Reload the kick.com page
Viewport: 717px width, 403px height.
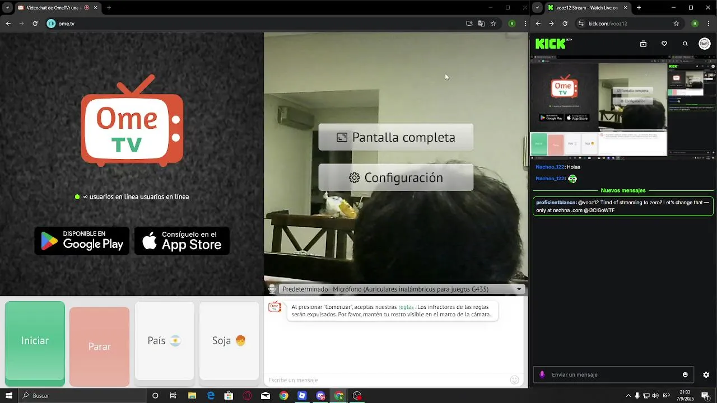click(565, 24)
